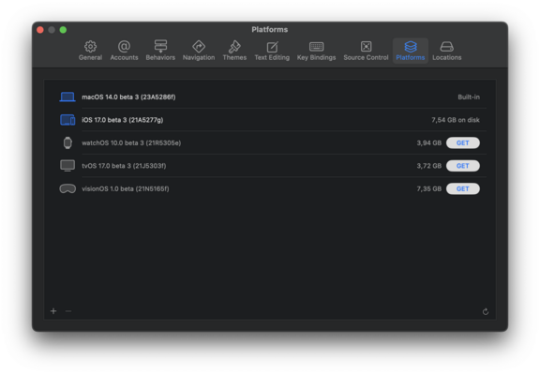
Task: Open the Locations tab
Action: pyautogui.click(x=446, y=51)
